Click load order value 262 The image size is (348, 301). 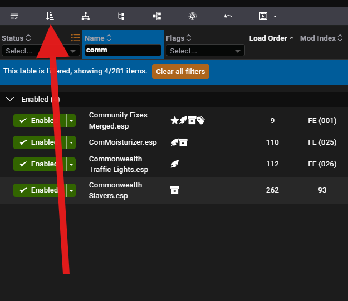pyautogui.click(x=272, y=190)
